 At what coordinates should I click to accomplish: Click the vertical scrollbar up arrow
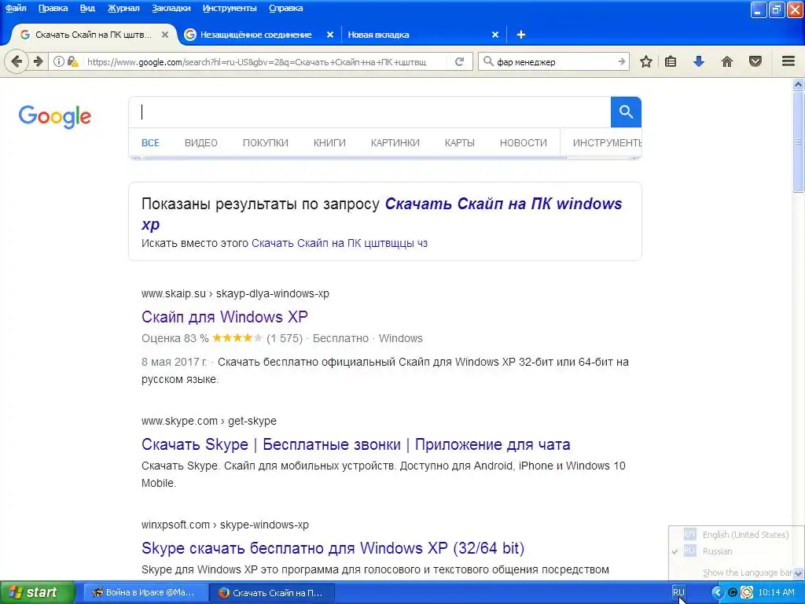799,85
